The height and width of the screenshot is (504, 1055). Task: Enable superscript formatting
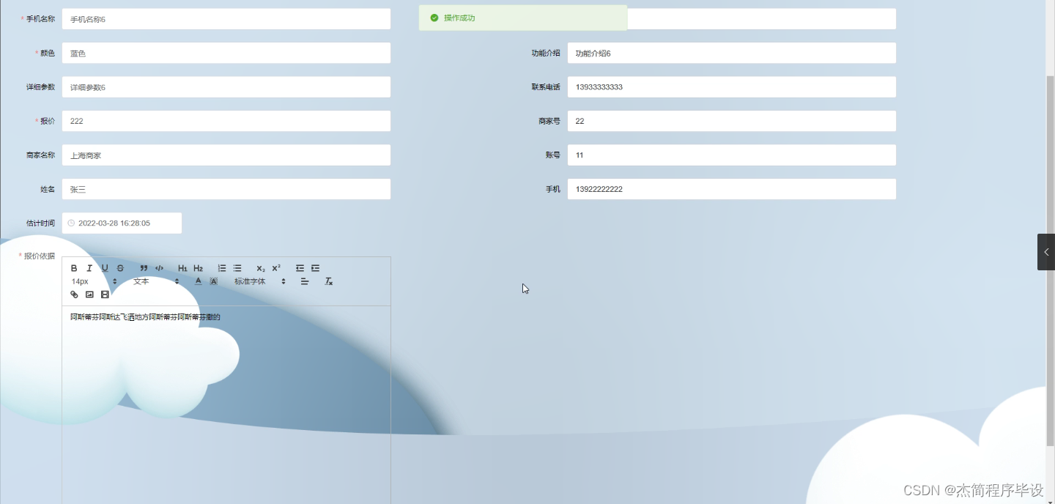click(x=275, y=267)
